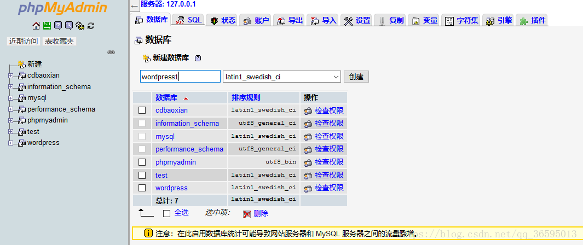This screenshot has width=583, height=245.
Task: Expand test node in the navigation tree
Action: (x=11, y=132)
